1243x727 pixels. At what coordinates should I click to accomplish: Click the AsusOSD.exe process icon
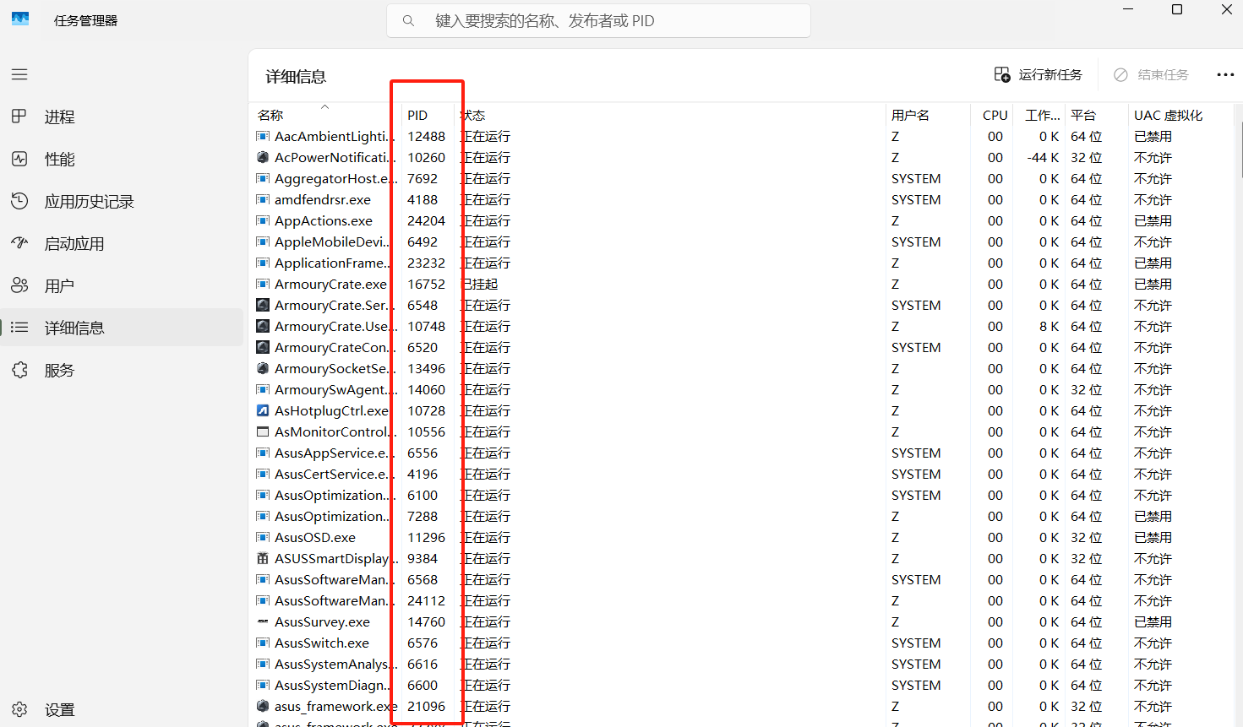[x=263, y=537]
